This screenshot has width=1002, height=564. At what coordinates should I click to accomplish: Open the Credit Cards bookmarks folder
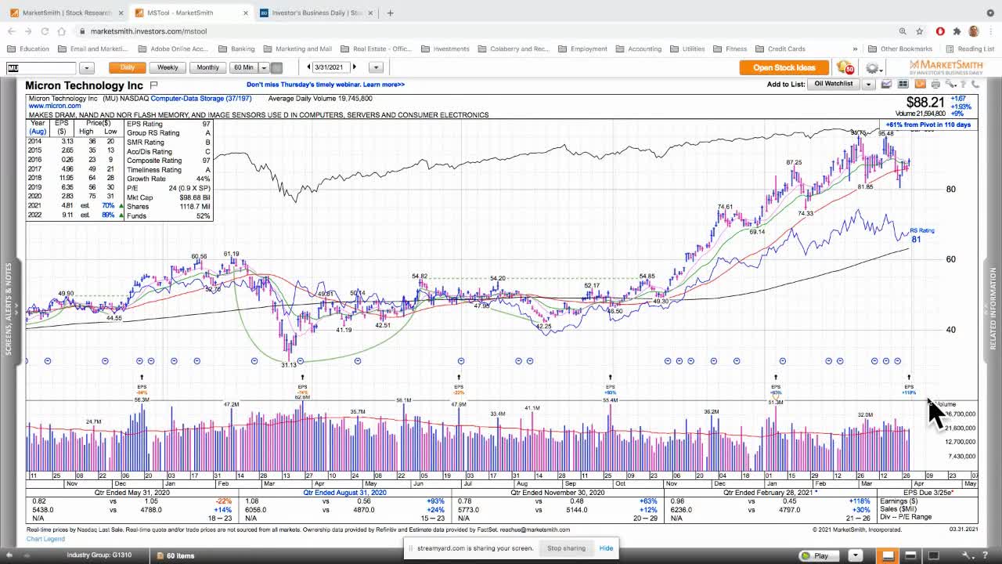pos(780,49)
